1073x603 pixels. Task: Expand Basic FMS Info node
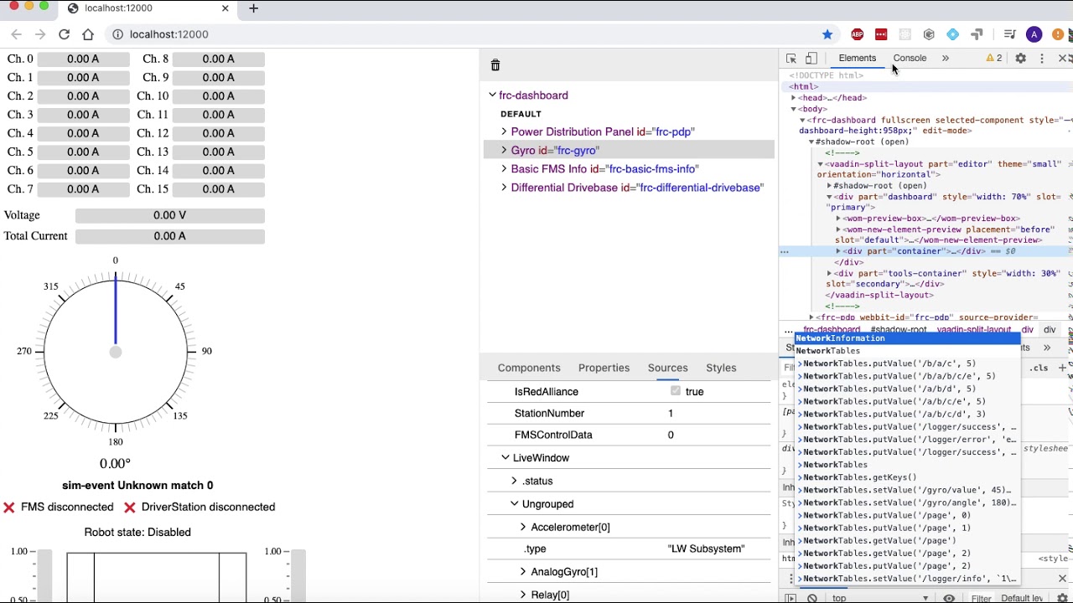504,168
